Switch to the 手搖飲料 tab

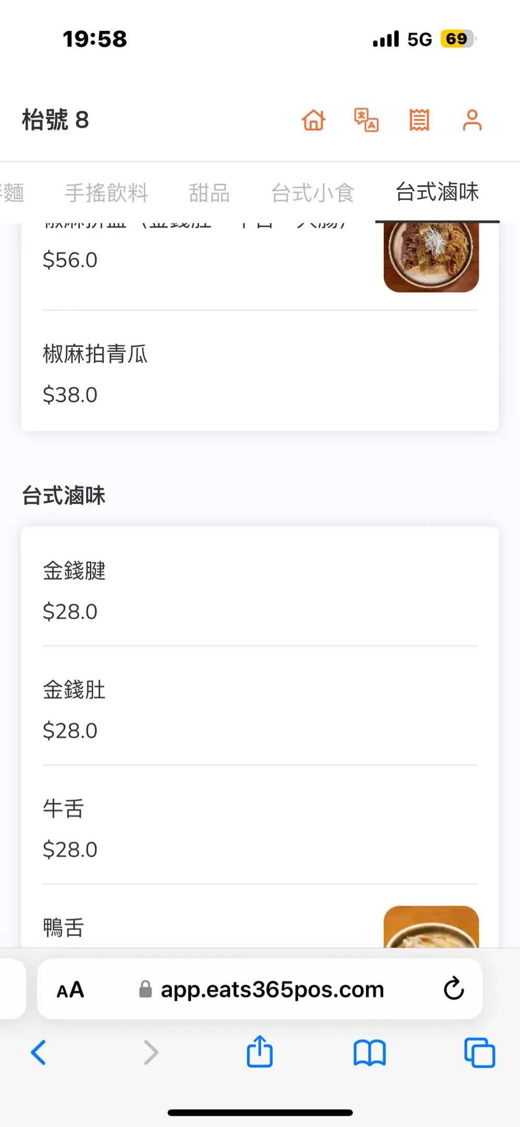tap(107, 193)
